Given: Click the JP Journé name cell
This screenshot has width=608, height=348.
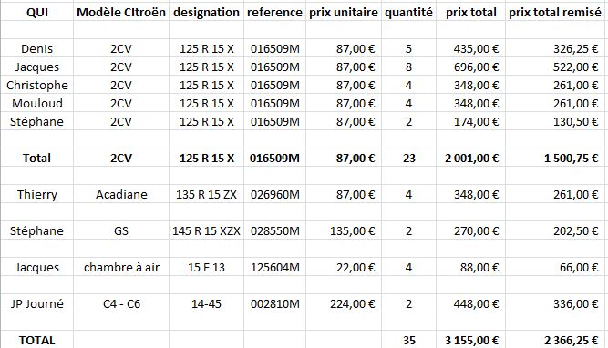Looking at the screenshot, I should [36, 304].
